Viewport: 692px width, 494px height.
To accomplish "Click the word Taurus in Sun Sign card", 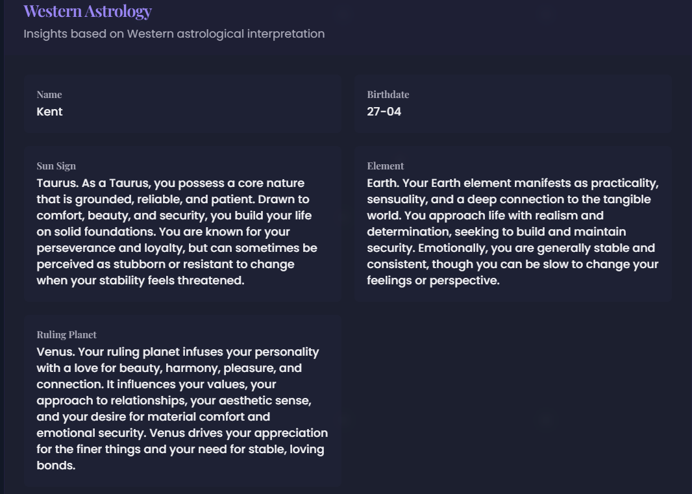I will 56,183.
